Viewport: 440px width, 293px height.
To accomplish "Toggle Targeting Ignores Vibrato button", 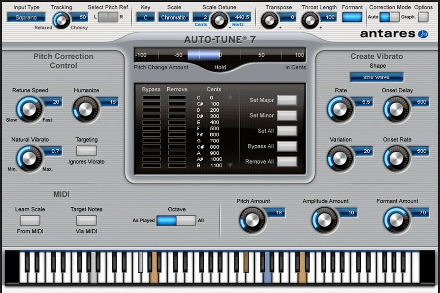I will click(86, 151).
